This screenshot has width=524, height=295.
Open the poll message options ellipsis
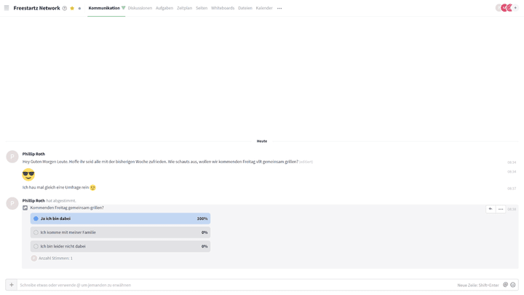[x=501, y=209]
